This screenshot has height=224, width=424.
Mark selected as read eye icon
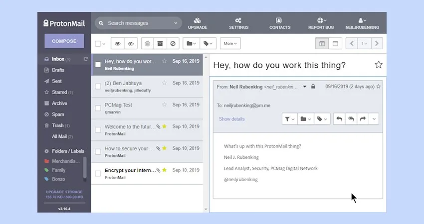[x=118, y=43]
